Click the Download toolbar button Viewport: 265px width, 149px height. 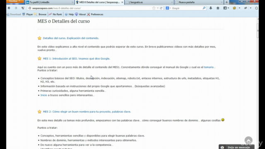point(14,14)
